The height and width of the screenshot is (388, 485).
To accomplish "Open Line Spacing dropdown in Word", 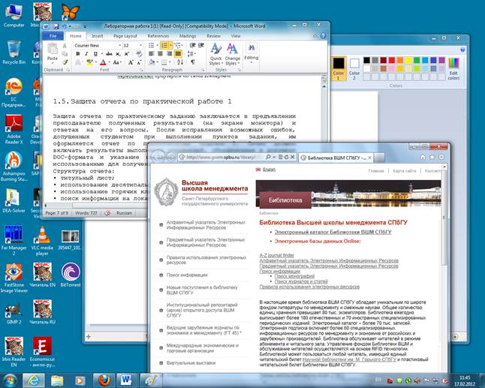I will coord(191,54).
